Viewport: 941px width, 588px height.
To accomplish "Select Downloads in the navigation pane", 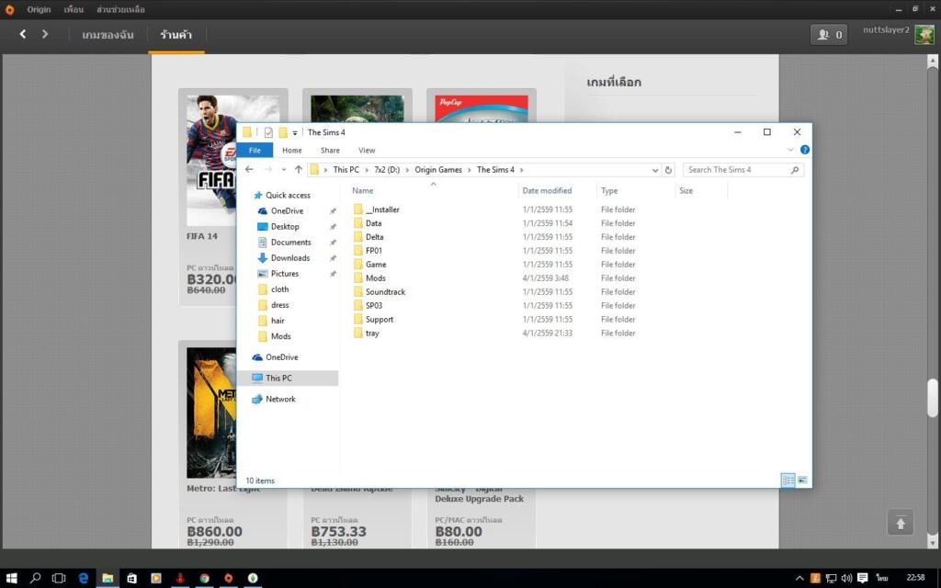I will pos(289,257).
